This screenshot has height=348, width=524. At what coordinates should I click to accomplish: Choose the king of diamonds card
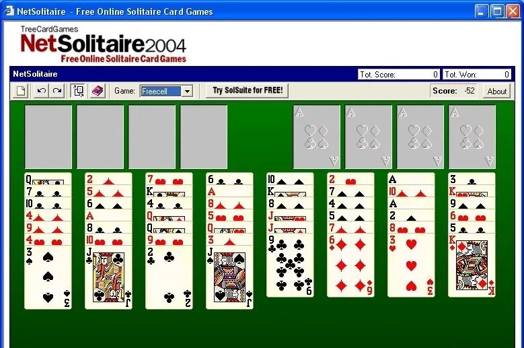[x=472, y=265]
